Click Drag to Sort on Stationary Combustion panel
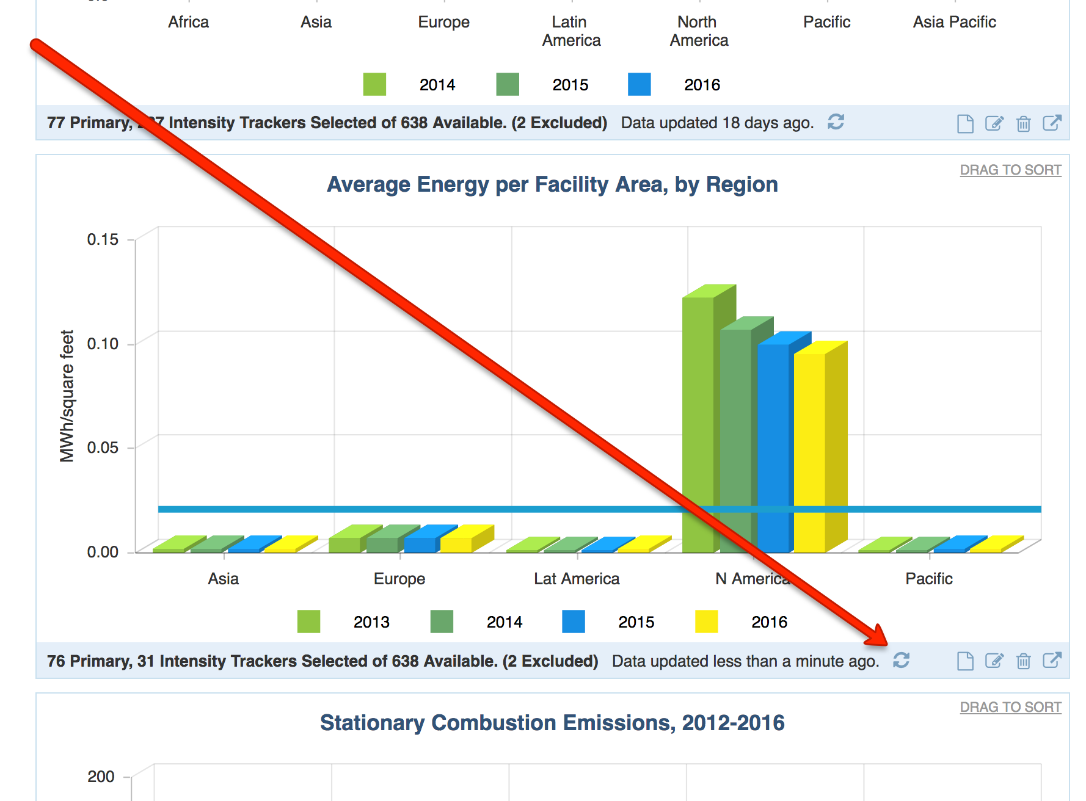Screen dimensions: 1086x801 point(1010,707)
